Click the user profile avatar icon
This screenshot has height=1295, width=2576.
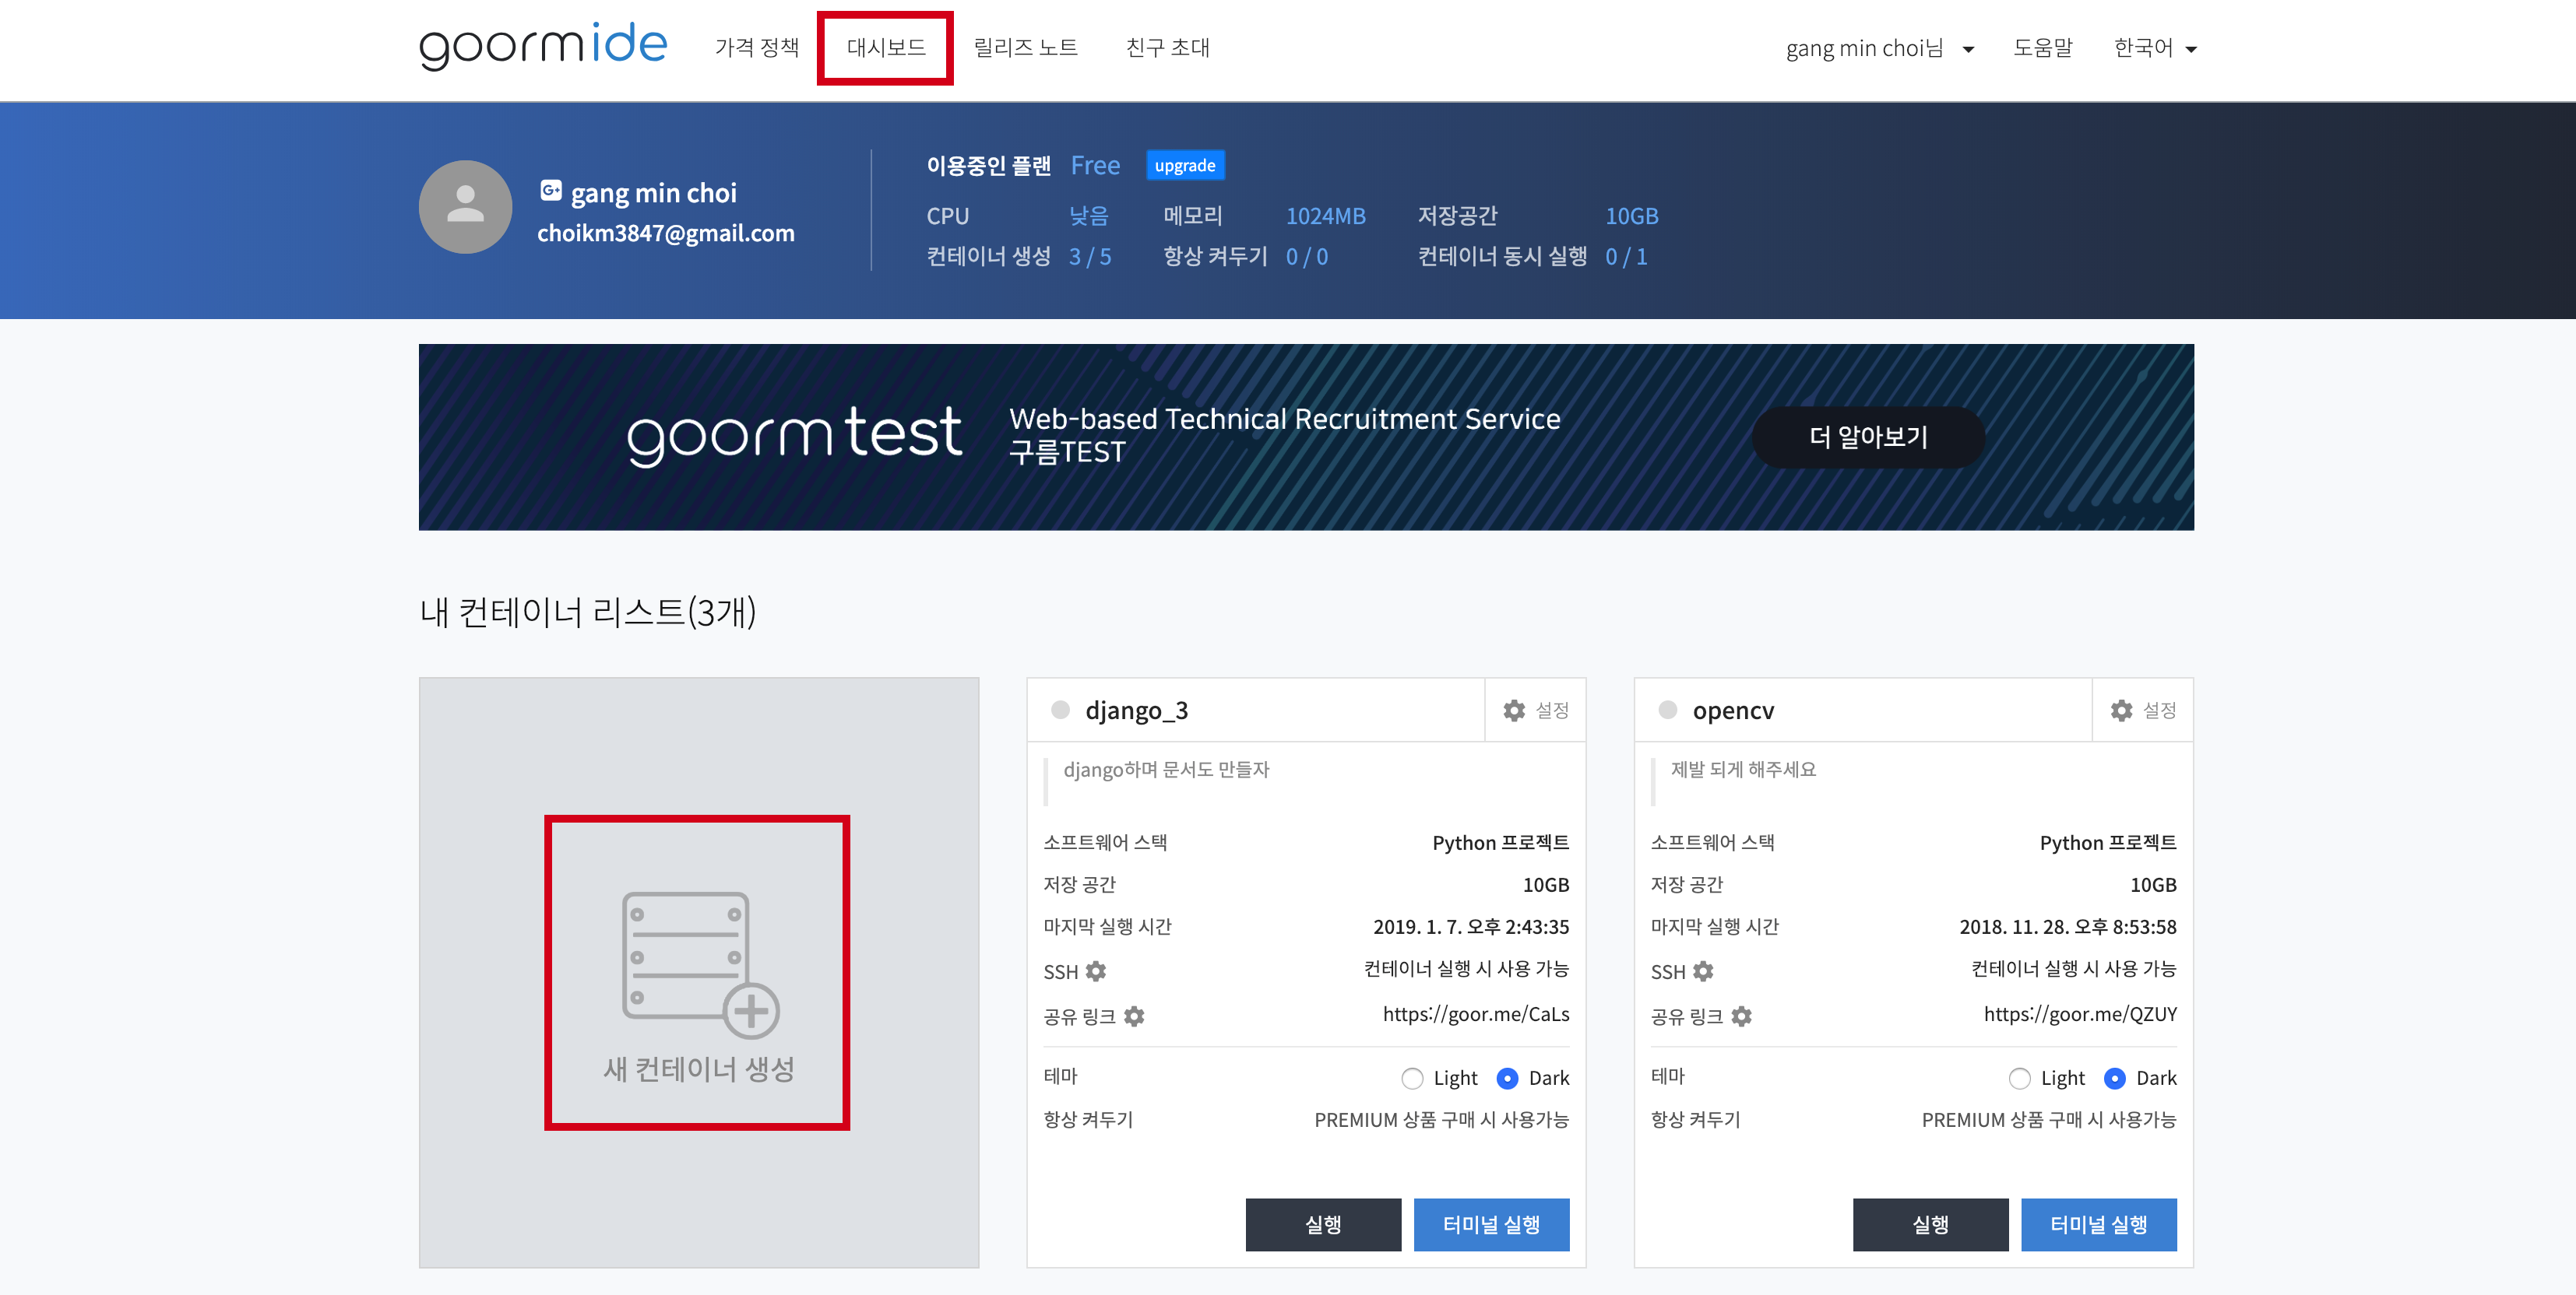465,207
